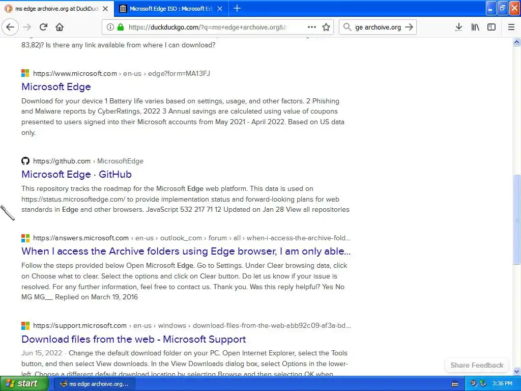Click the answers.microsoft.com URL breadcrumb

192,238
